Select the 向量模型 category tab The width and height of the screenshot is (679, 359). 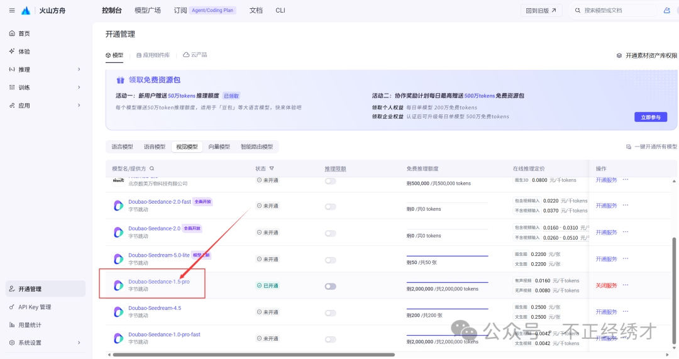(219, 146)
